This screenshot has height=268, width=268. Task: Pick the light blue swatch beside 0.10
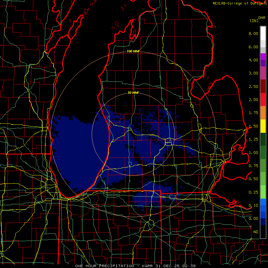pyautogui.click(x=263, y=202)
